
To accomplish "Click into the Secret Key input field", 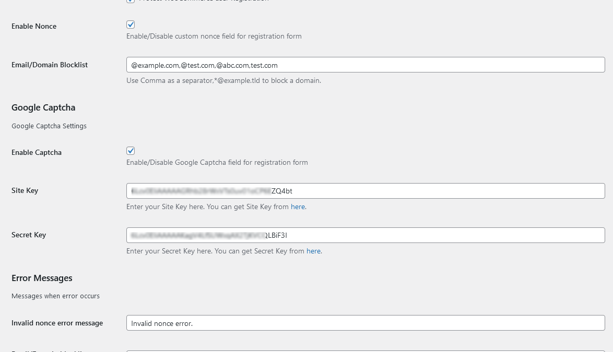I will (x=366, y=235).
